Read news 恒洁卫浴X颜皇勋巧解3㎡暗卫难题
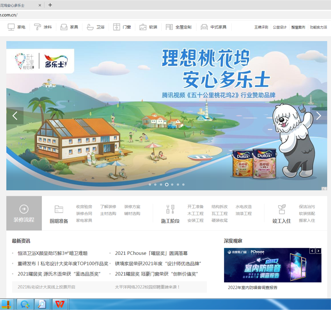The image size is (331, 310). (53, 253)
